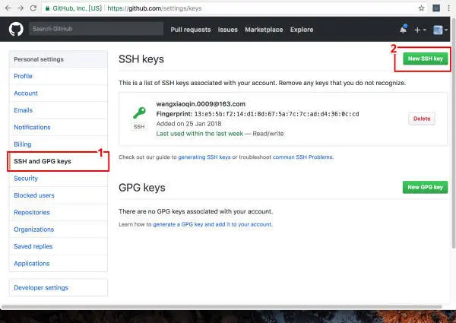
Task: Focus the Search GitHub field
Action: point(96,29)
